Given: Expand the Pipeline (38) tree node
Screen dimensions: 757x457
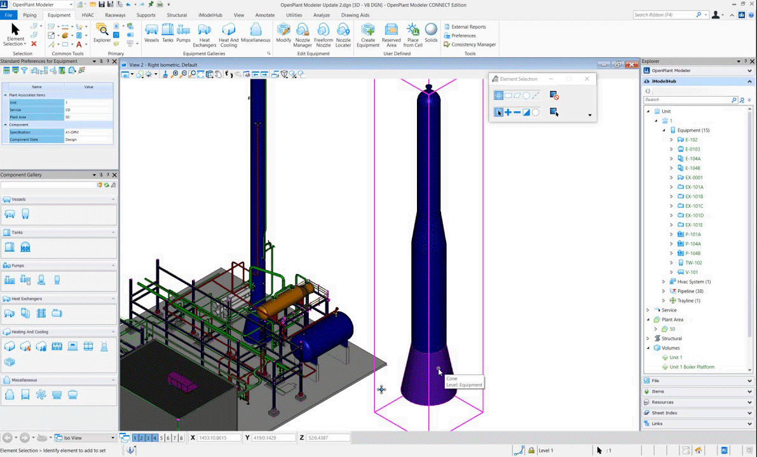Looking at the screenshot, I should [x=664, y=291].
